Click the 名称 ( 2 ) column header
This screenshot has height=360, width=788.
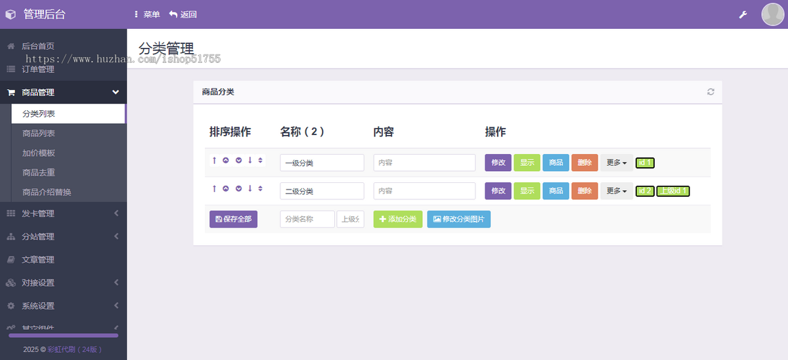[302, 132]
